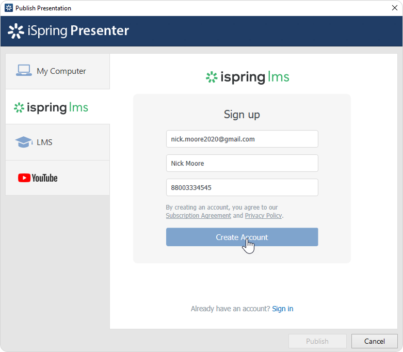The image size is (403, 352).
Task: Click the Cancel button
Action: pos(374,341)
